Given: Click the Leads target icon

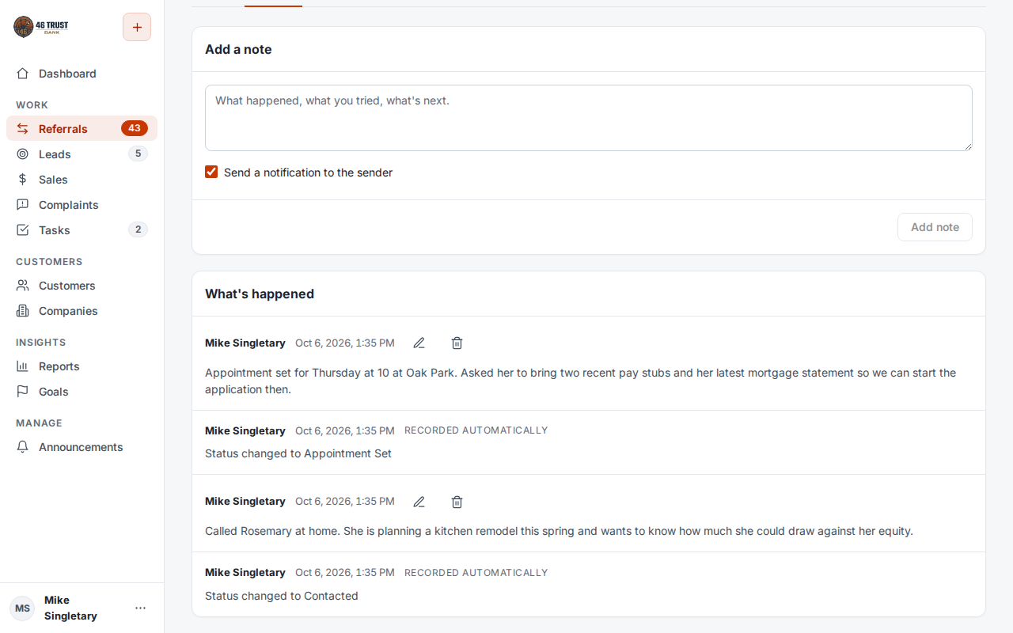Looking at the screenshot, I should coord(23,154).
